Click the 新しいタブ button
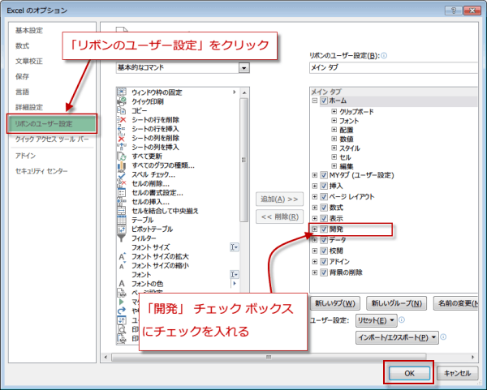The height and width of the screenshot is (390, 487). 334,303
